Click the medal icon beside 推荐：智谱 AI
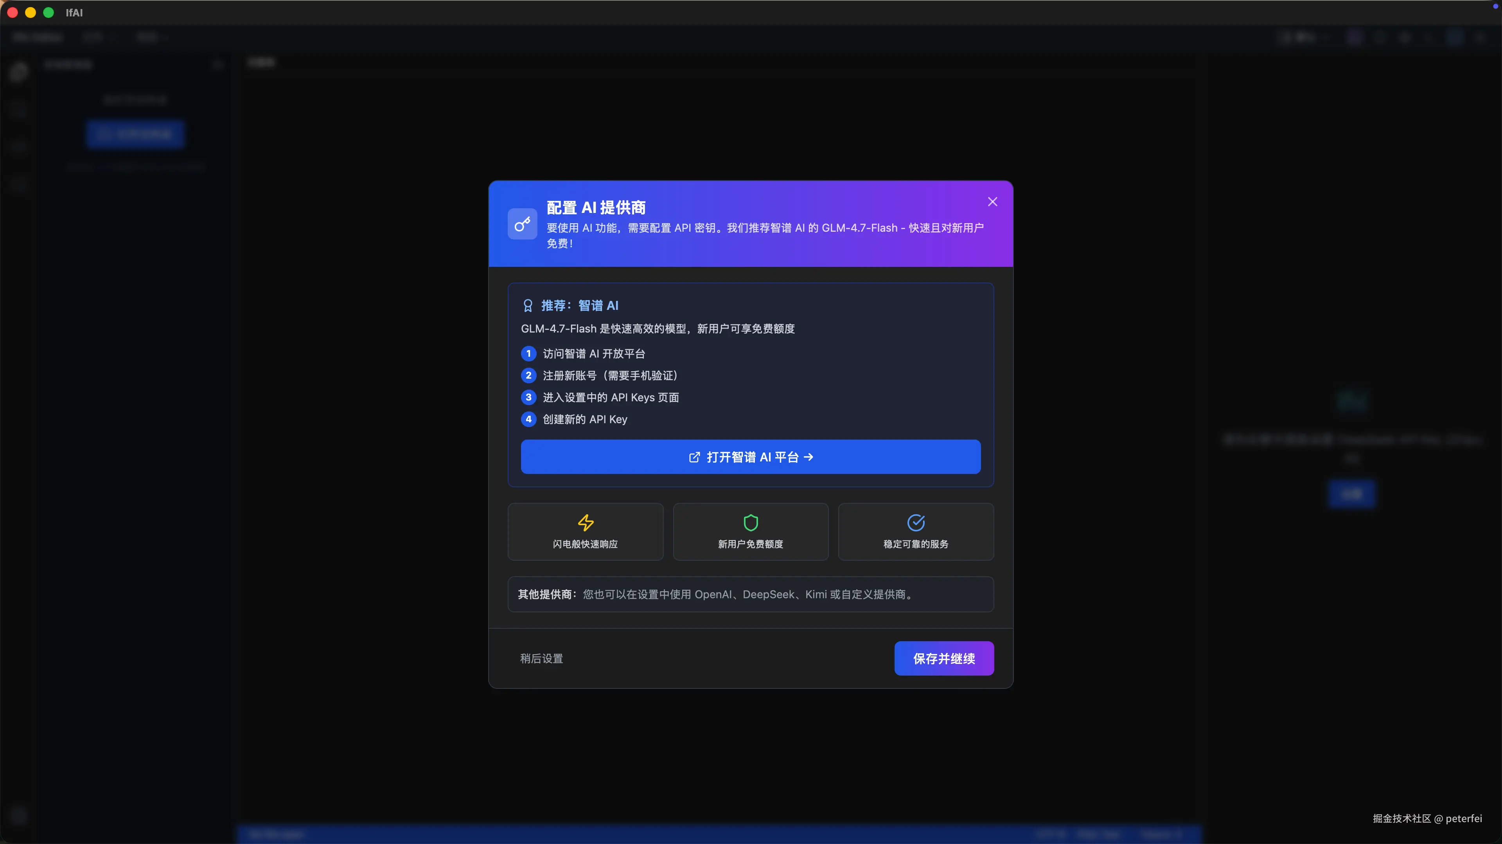 [x=528, y=305]
